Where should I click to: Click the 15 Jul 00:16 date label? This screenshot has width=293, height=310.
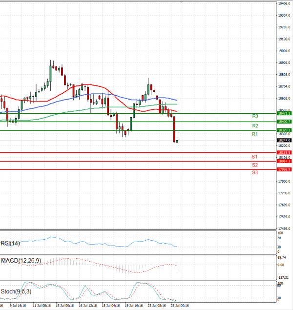tap(64, 306)
